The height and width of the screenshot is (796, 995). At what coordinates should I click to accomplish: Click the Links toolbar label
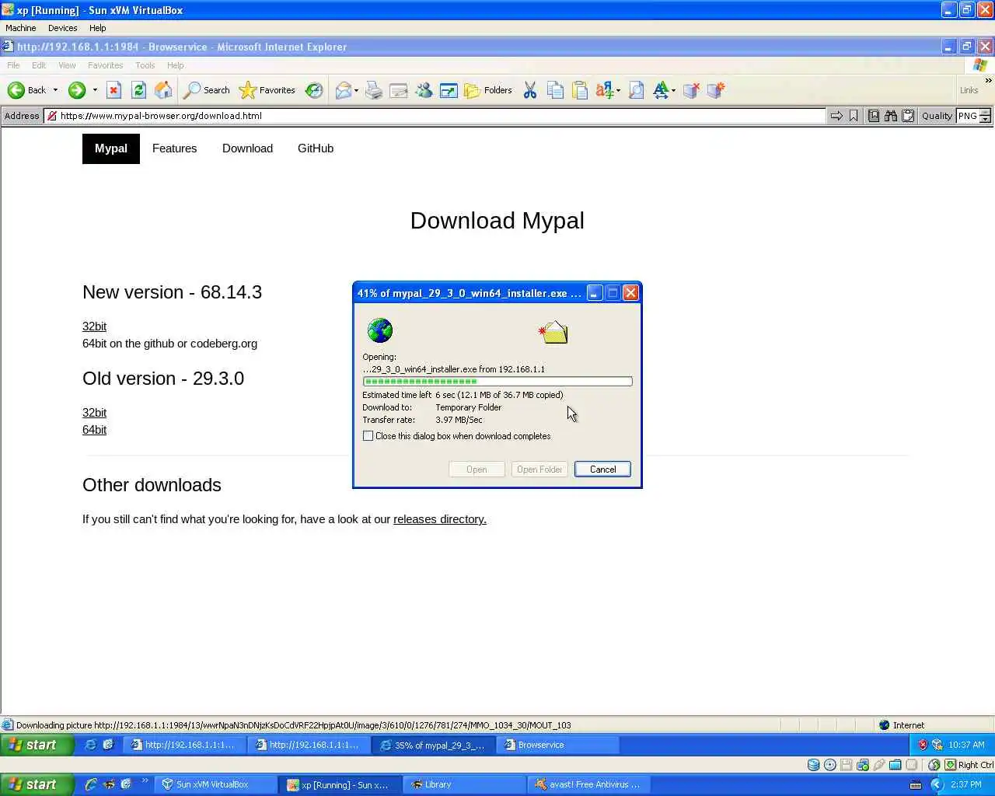pyautogui.click(x=969, y=90)
